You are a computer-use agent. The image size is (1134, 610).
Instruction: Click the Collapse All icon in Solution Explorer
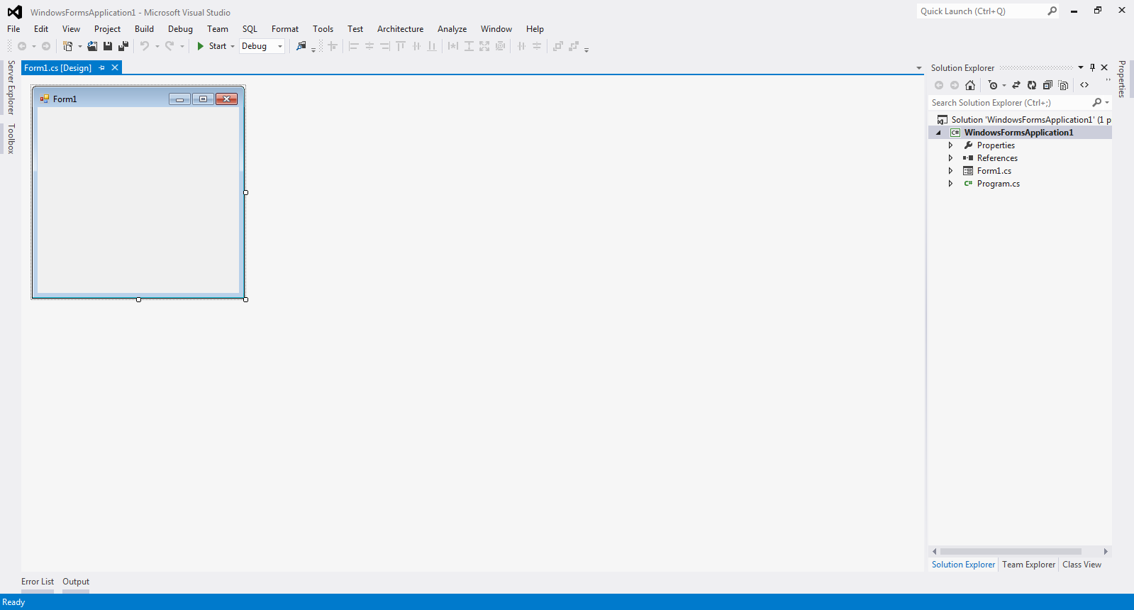pos(1047,85)
